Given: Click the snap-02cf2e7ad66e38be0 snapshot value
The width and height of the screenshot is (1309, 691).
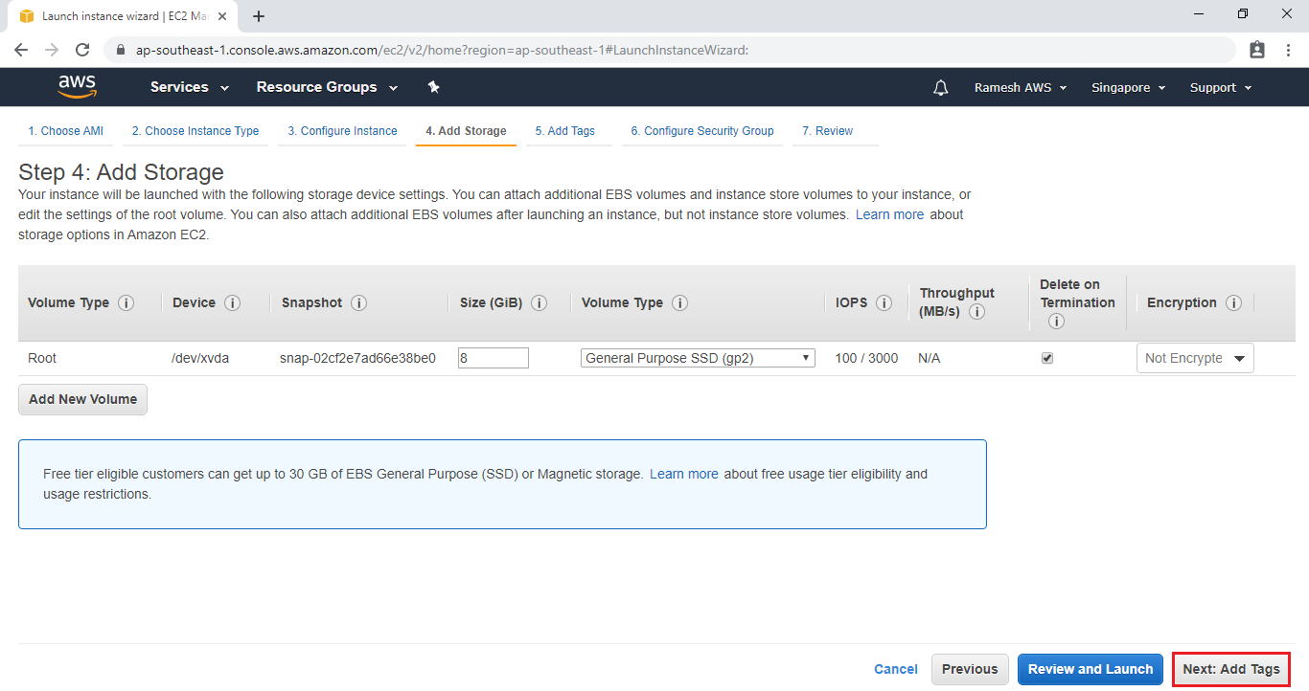Looking at the screenshot, I should [x=357, y=358].
